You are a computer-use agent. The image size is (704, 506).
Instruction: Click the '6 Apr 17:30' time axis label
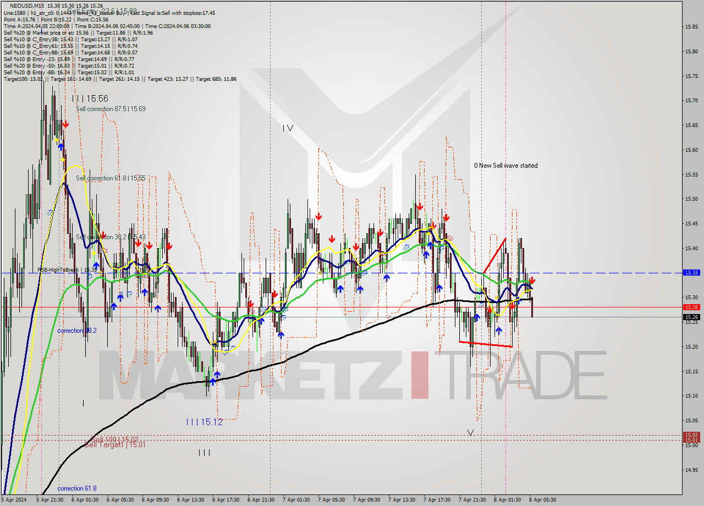click(x=226, y=500)
